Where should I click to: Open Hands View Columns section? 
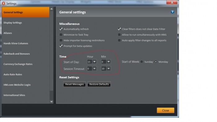[x=26, y=43]
